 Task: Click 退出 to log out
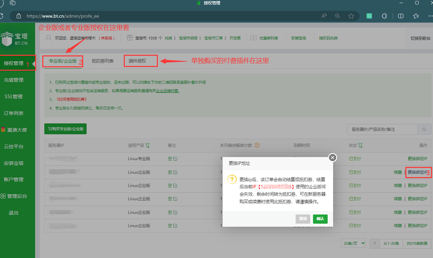(14, 213)
